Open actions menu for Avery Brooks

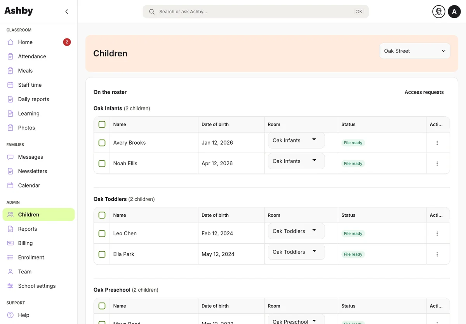pos(437,143)
